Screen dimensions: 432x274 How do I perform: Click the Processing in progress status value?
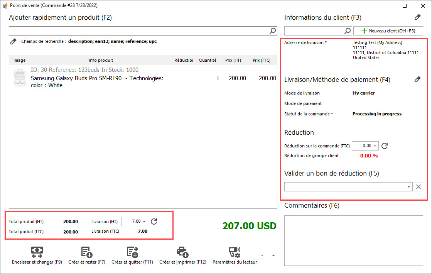click(377, 114)
